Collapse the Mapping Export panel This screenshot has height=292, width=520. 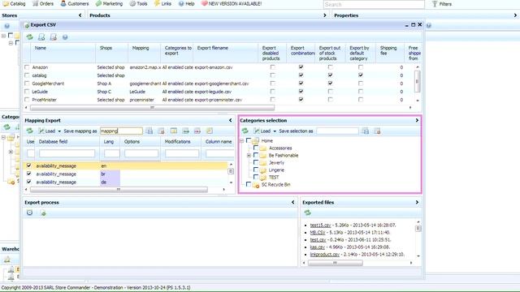coord(231,120)
